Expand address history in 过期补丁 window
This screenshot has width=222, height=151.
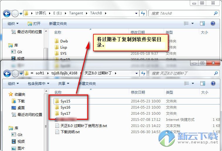pos(136,73)
